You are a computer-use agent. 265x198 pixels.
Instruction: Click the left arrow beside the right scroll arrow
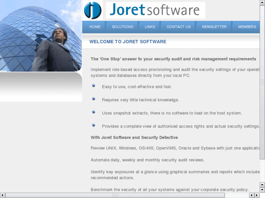tap(252, 195)
